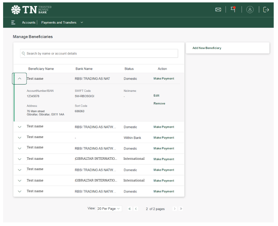The width and height of the screenshot is (278, 226).
Task: Click Make Payment for the Within Bank beneficiary
Action: 164,138
